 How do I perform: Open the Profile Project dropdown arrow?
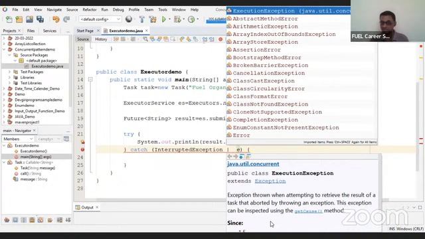pyautogui.click(x=198, y=19)
